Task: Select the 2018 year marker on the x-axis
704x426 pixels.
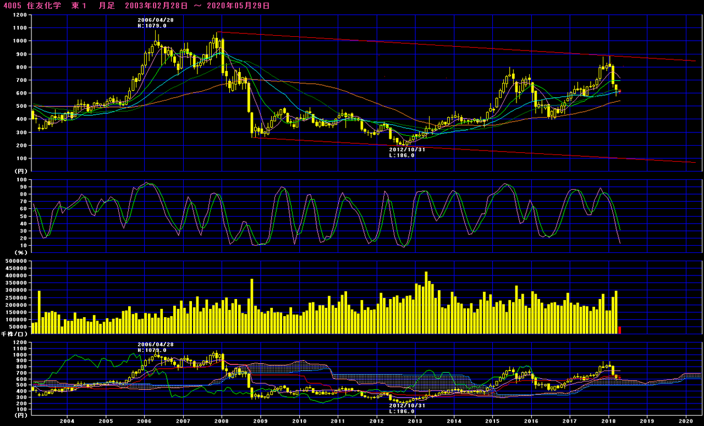Action: [609, 421]
